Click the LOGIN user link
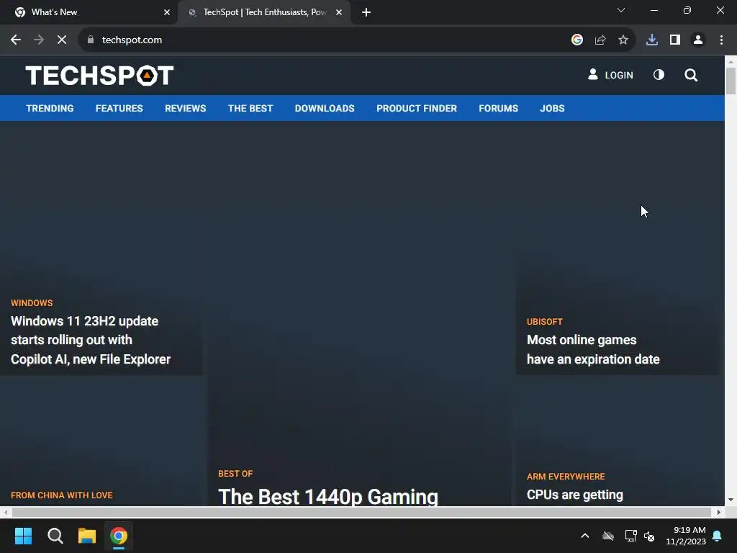This screenshot has width=737, height=553. pos(610,75)
